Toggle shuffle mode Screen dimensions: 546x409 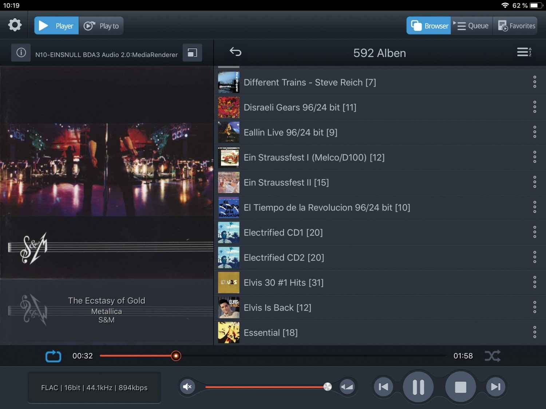tap(492, 356)
